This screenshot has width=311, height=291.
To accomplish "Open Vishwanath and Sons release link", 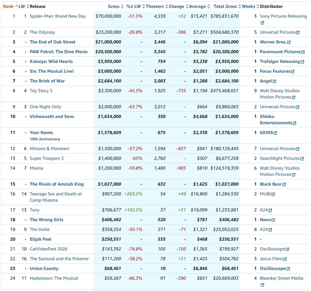I will 52,117.
